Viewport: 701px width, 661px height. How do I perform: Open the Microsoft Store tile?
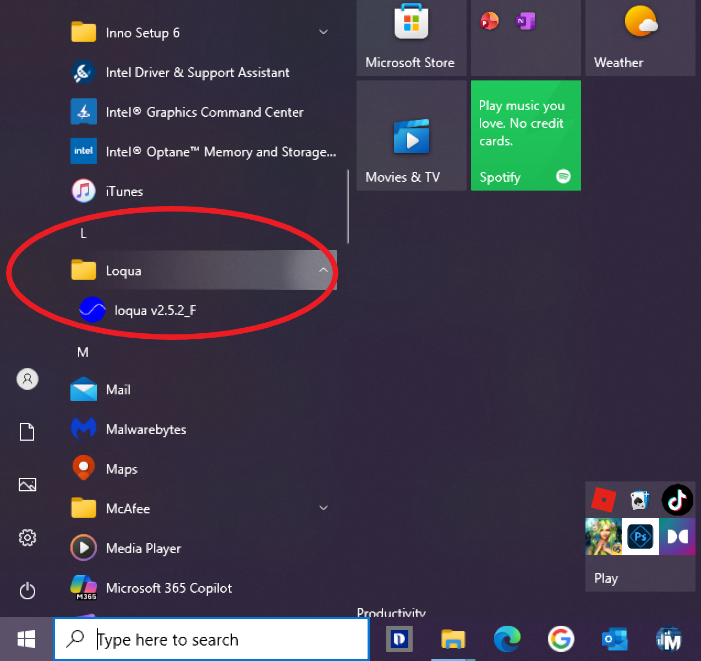pyautogui.click(x=412, y=37)
